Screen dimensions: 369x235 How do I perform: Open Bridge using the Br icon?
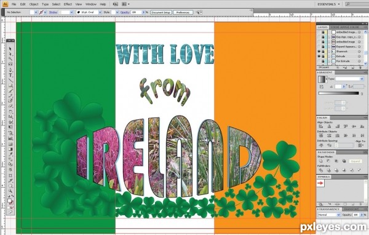[x=116, y=4]
